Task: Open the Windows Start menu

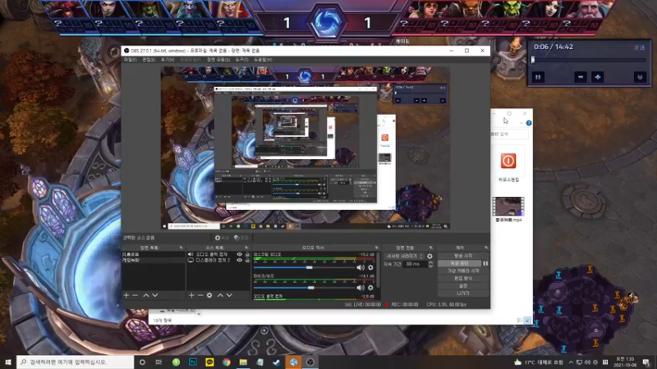Action: pos(7,362)
